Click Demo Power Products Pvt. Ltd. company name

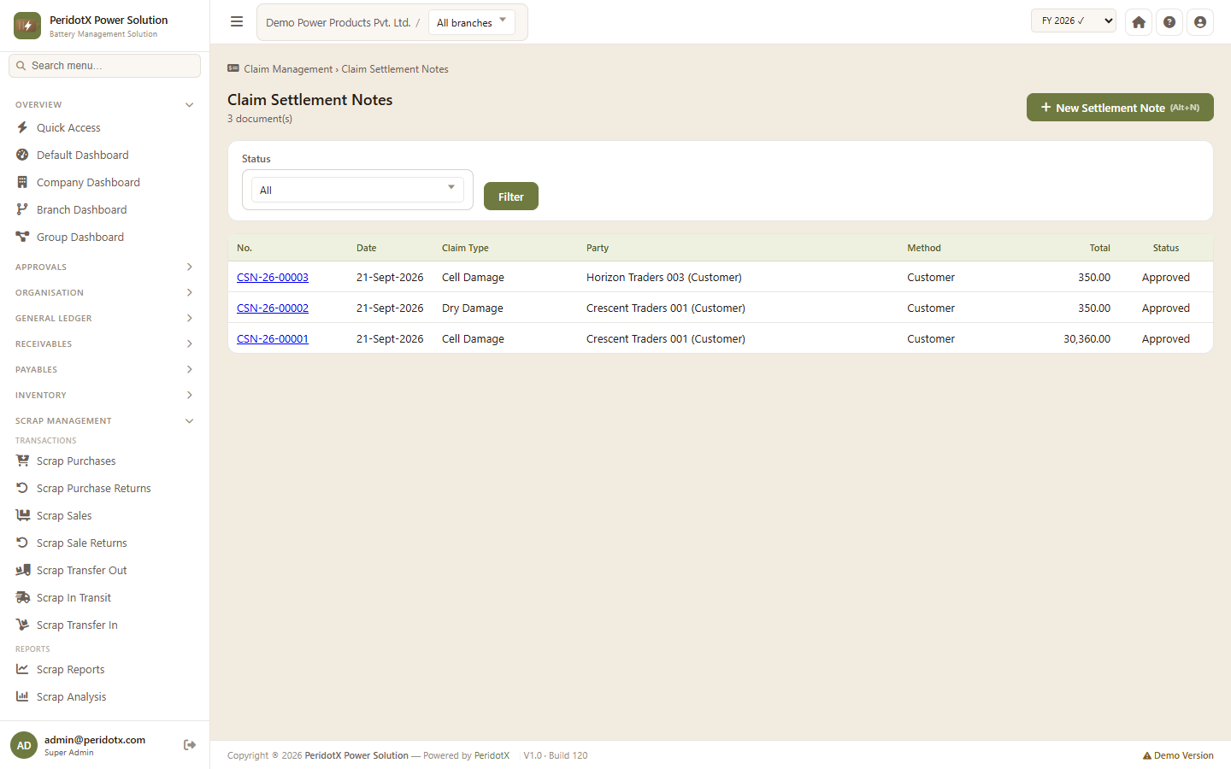click(x=338, y=22)
